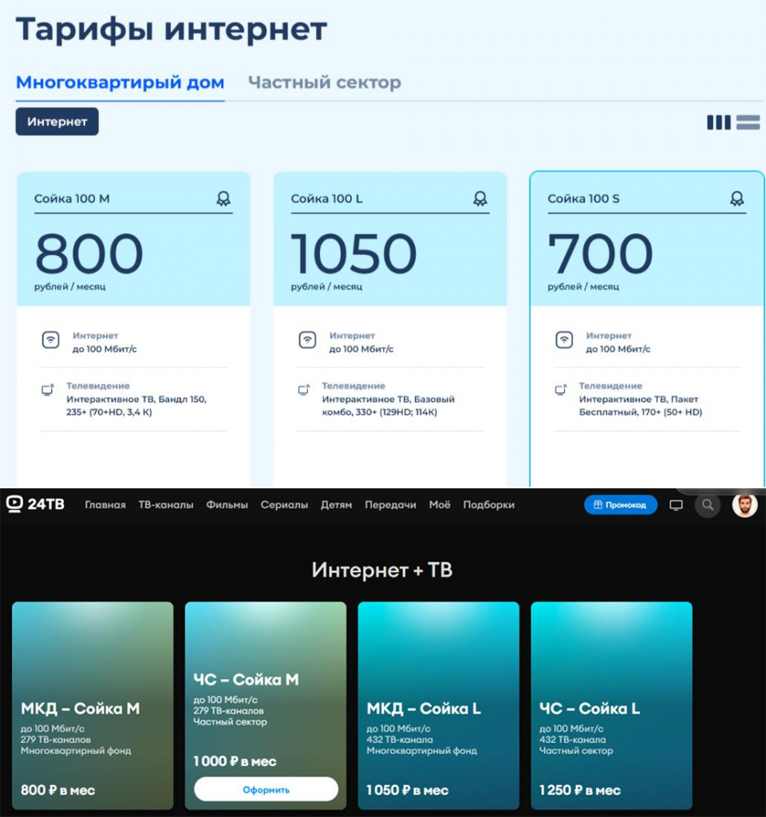The image size is (766, 817).
Task: Open search with the magnifier icon
Action: [708, 505]
